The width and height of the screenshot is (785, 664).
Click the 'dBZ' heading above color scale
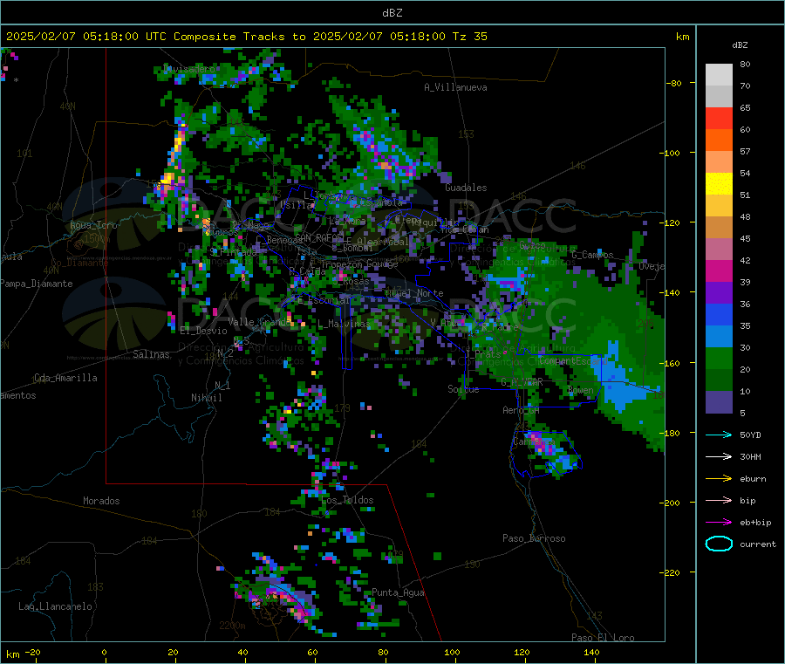740,45
